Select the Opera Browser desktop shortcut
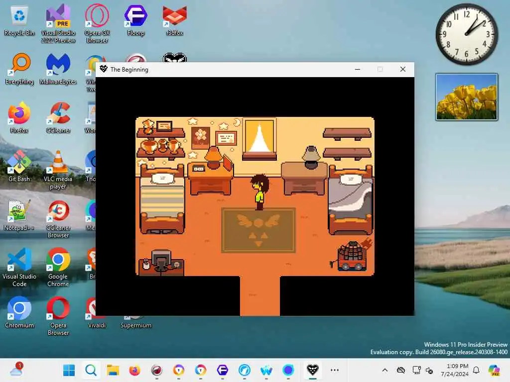This screenshot has width=510, height=382. pyautogui.click(x=58, y=316)
